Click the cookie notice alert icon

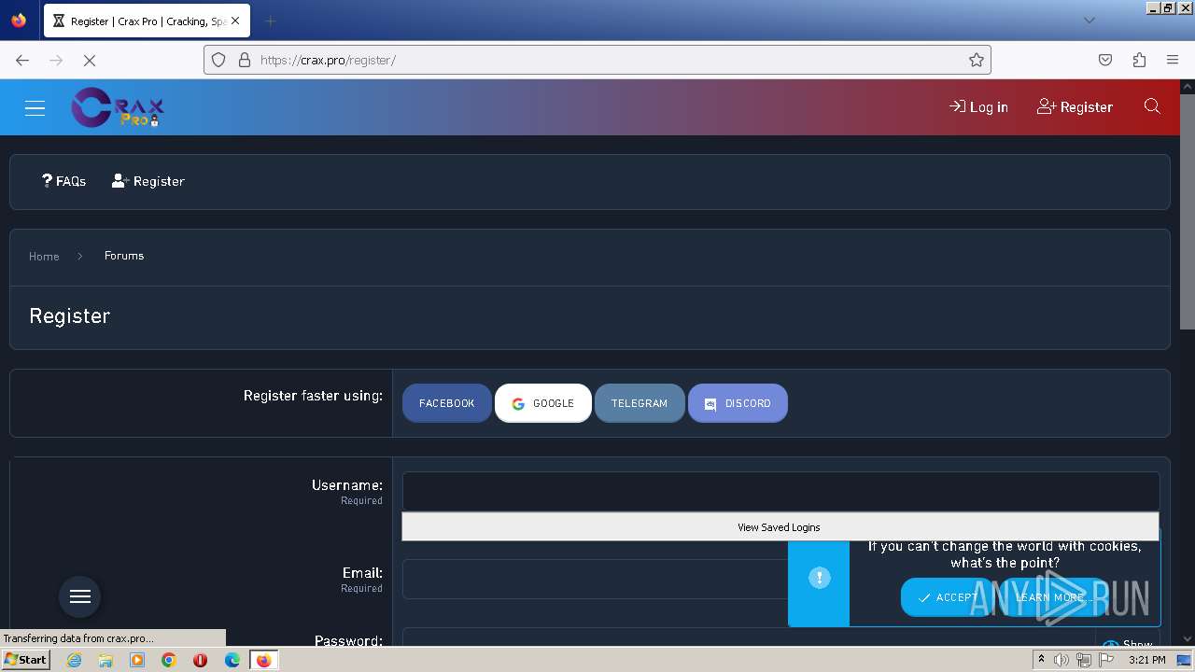coord(819,578)
